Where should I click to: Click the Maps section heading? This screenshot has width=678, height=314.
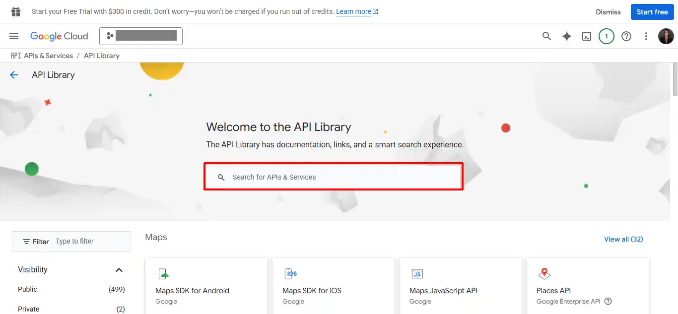[156, 237]
